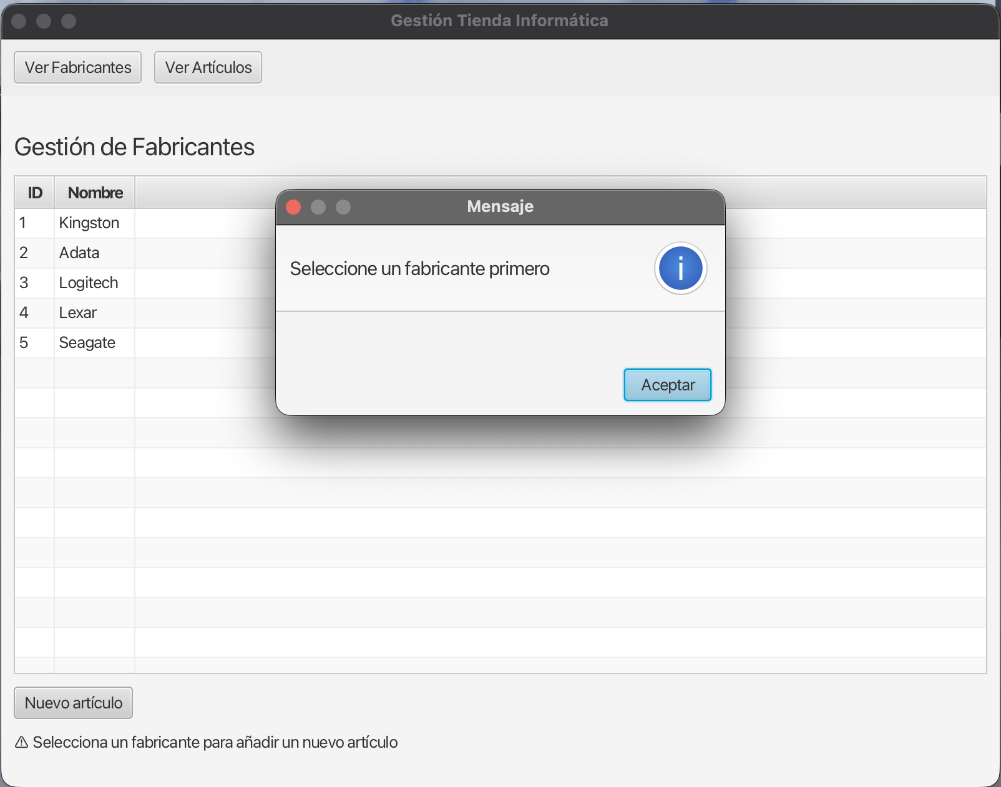Click ID cell with value 1
1001x787 pixels.
[35, 223]
